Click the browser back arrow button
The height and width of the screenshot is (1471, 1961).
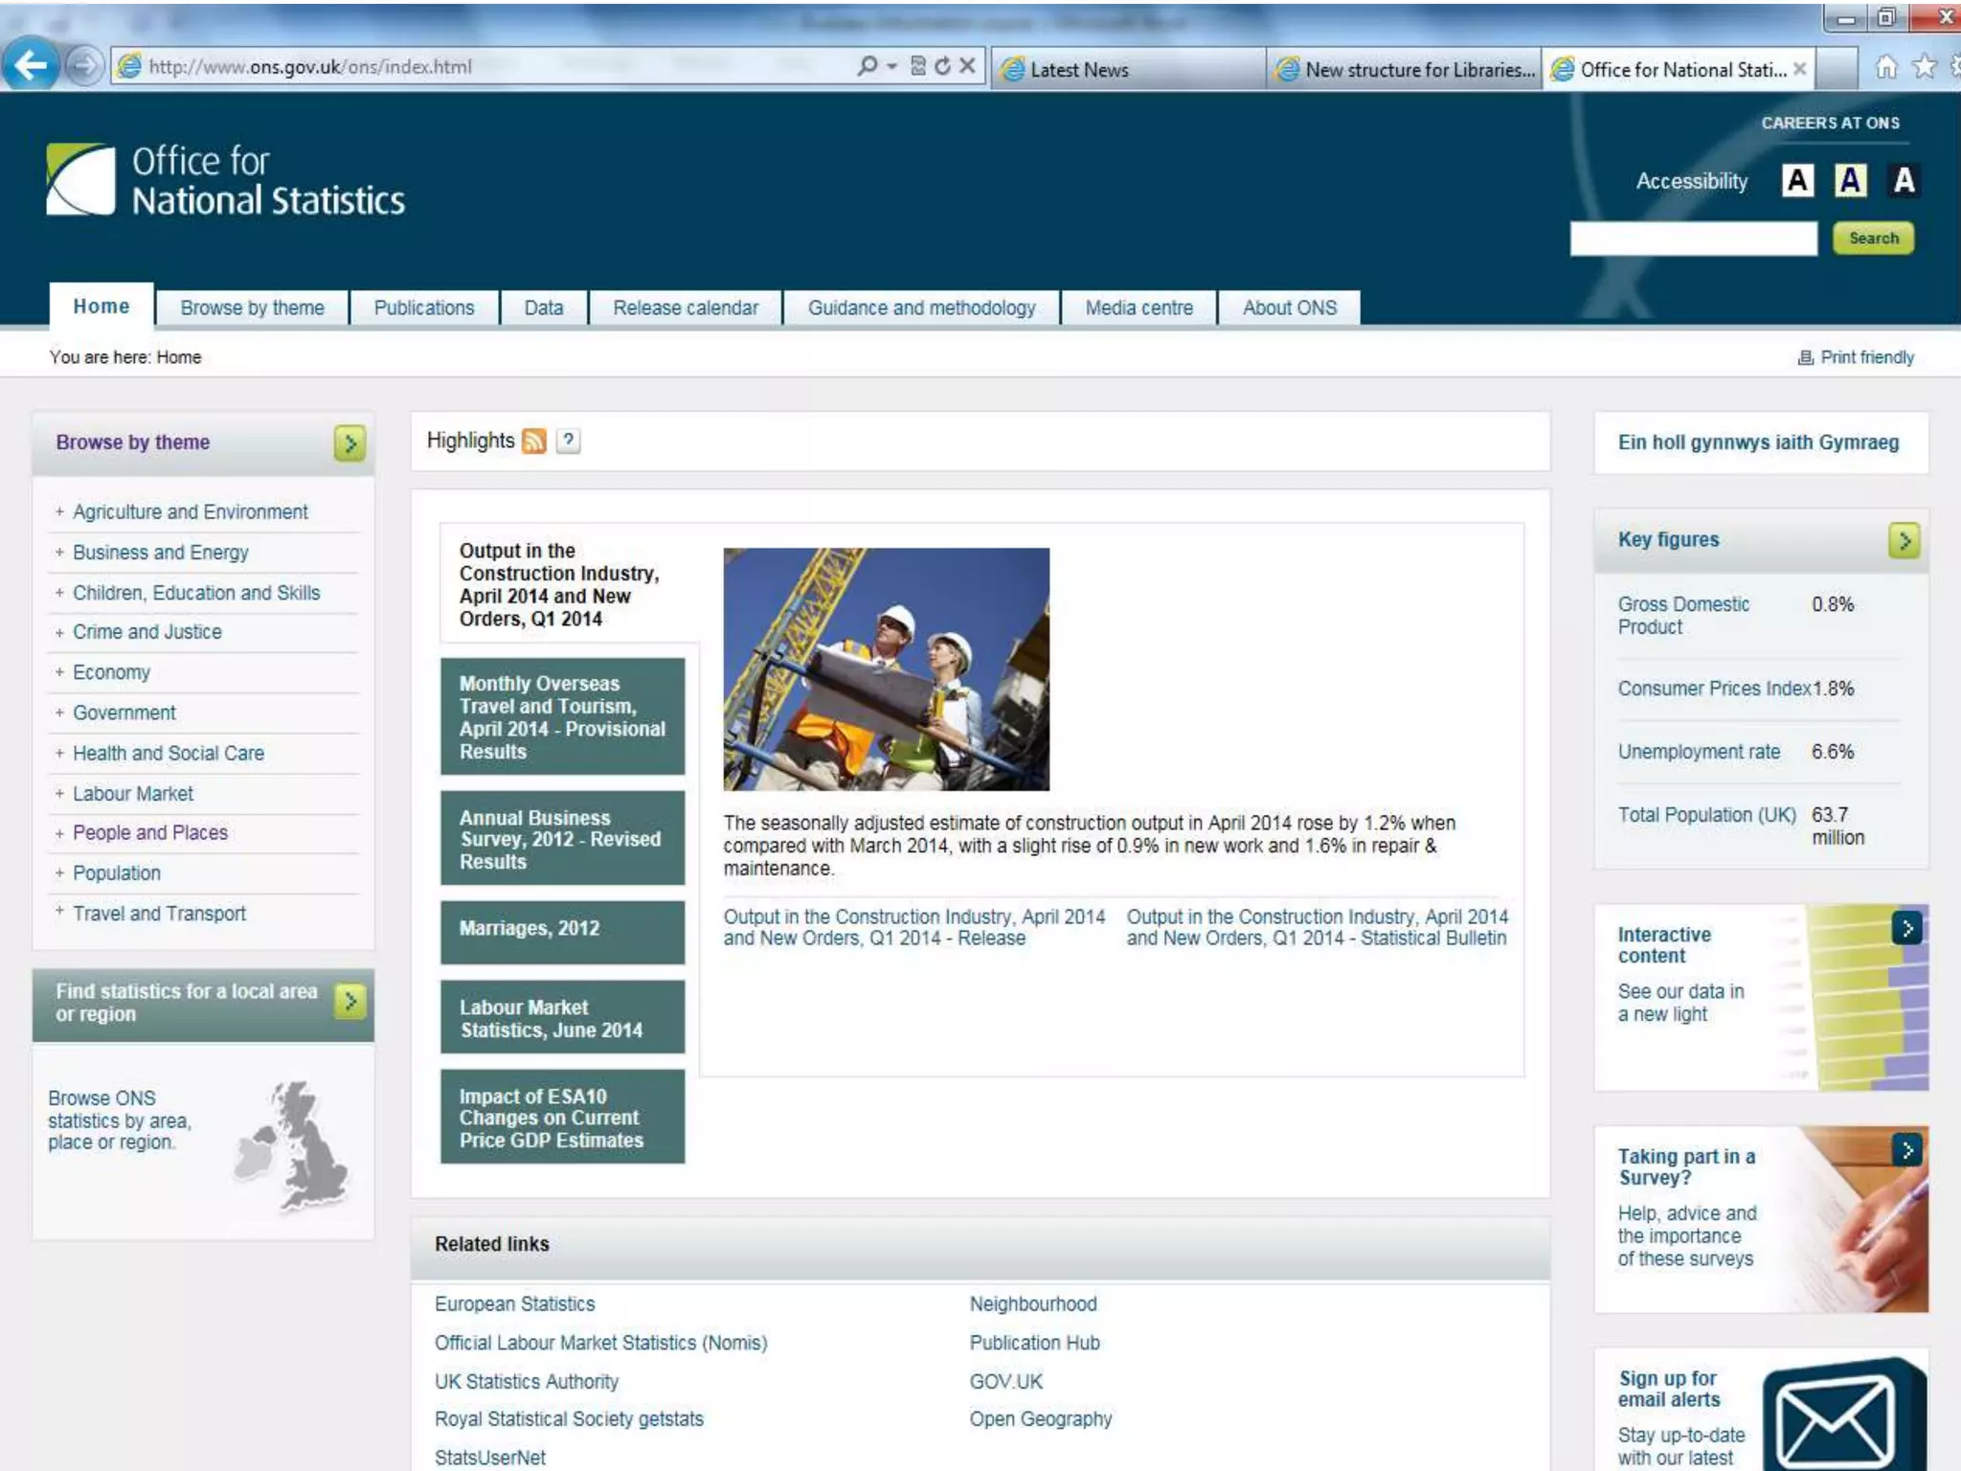[31, 66]
